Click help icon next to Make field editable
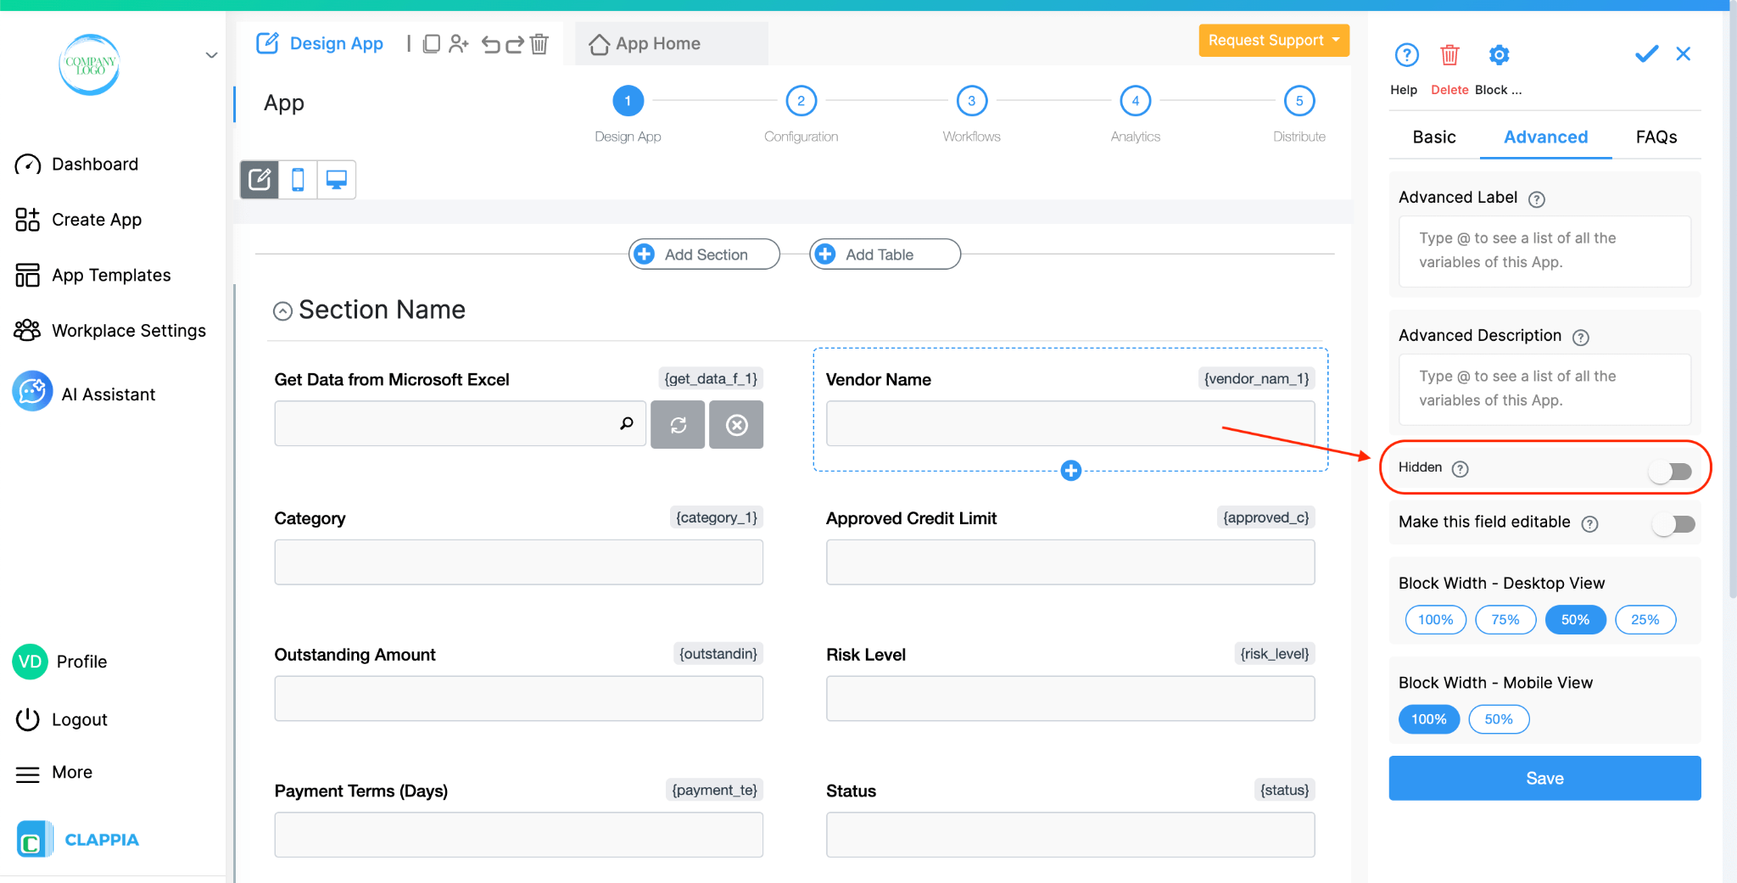Viewport: 1737px width, 883px height. coord(1589,524)
